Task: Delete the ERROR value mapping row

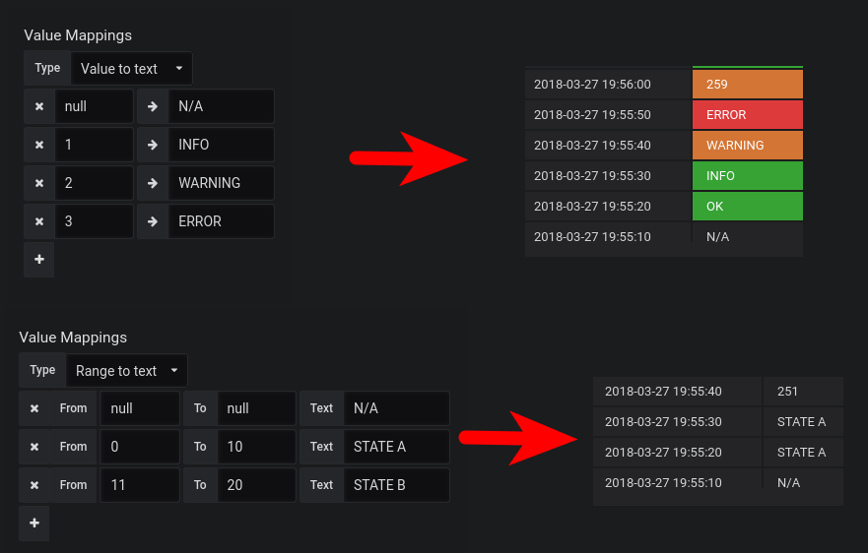Action: 39,221
